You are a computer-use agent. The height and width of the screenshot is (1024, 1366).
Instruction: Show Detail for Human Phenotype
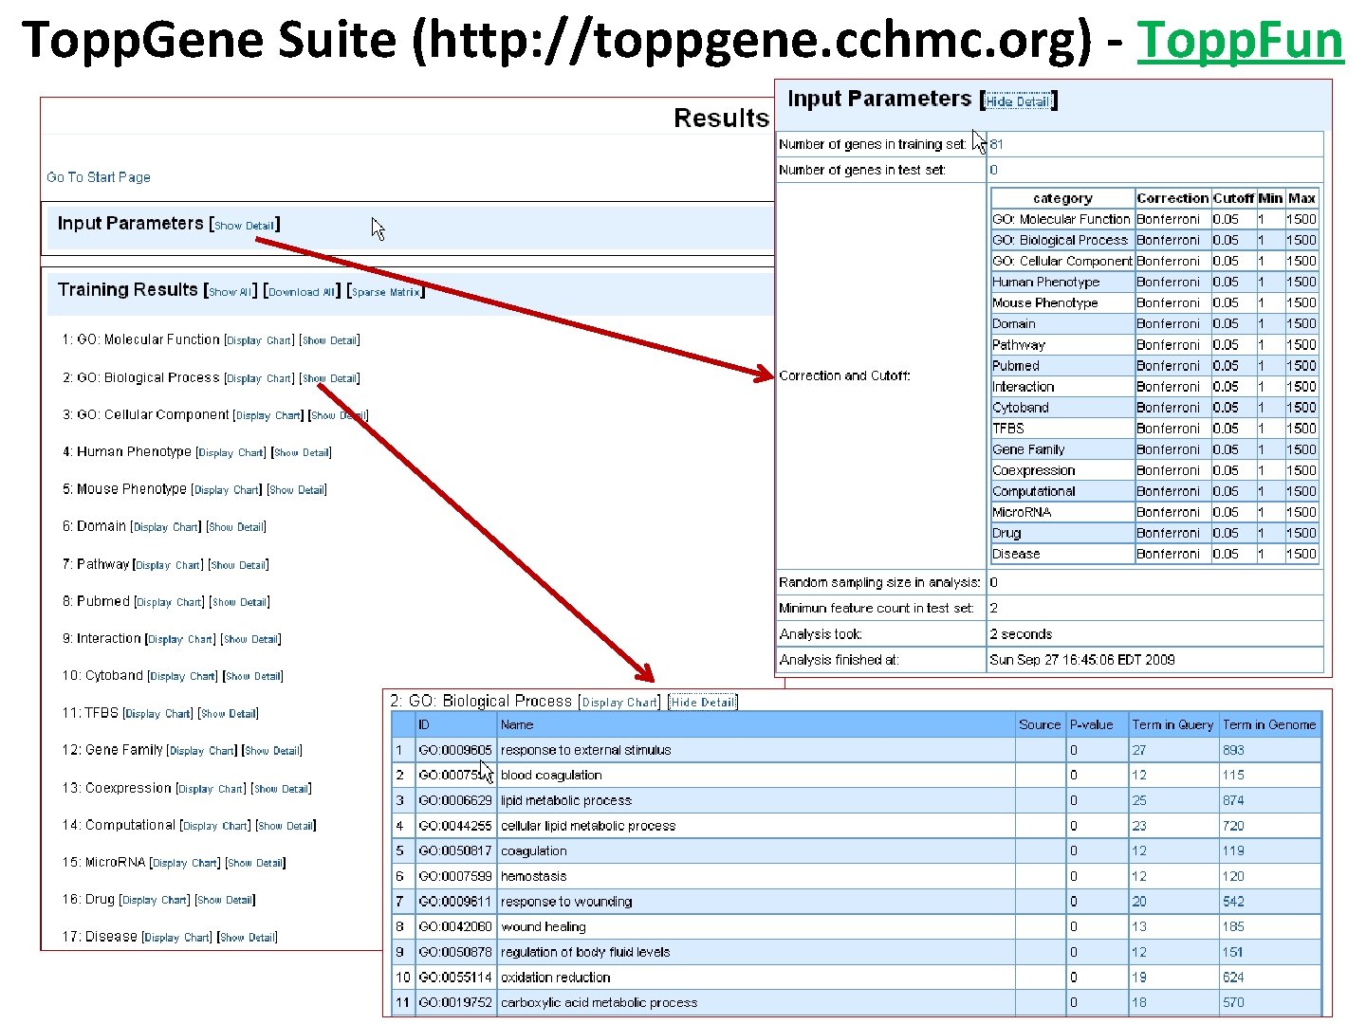(301, 453)
